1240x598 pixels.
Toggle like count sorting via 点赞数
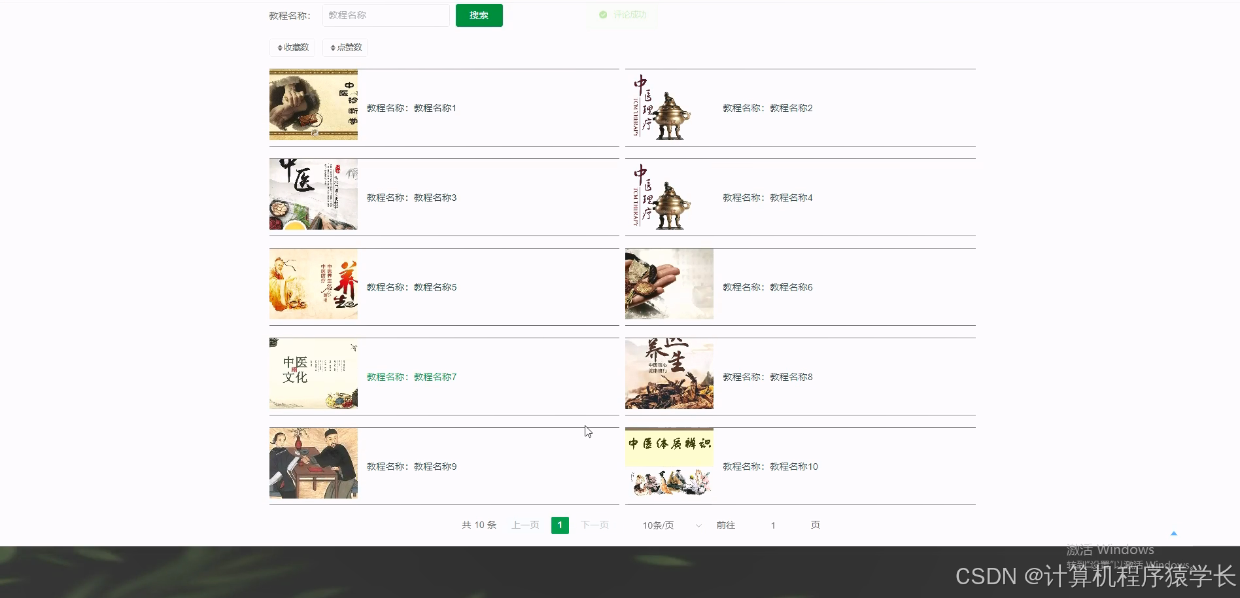click(x=345, y=47)
